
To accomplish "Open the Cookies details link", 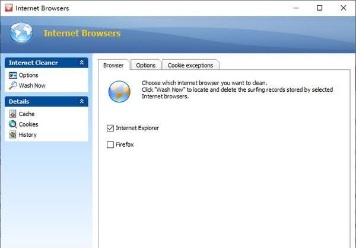I will tap(28, 124).
